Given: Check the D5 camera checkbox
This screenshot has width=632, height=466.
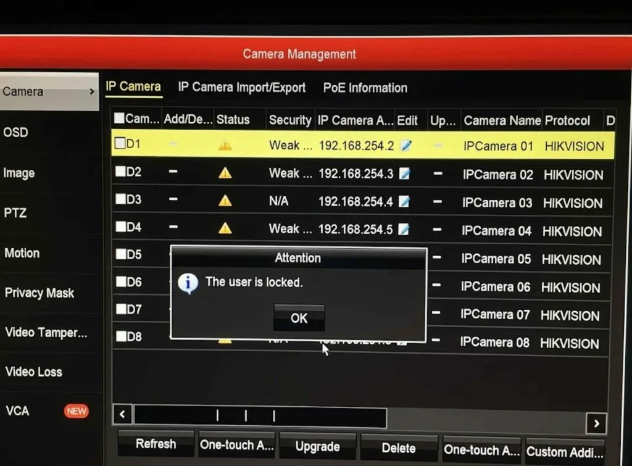Looking at the screenshot, I should (122, 254).
